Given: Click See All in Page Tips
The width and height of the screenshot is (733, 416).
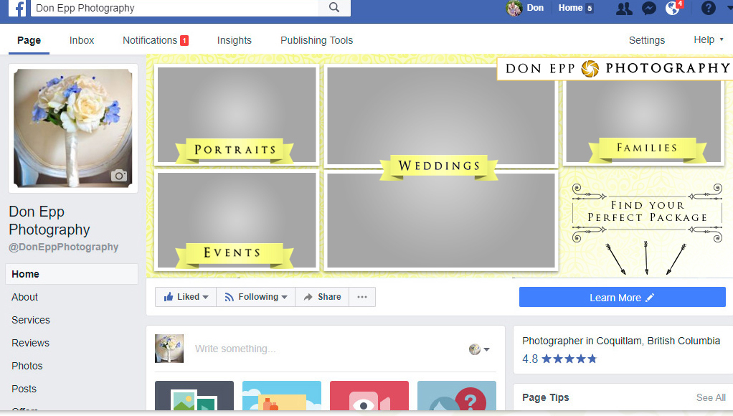Looking at the screenshot, I should click(711, 397).
